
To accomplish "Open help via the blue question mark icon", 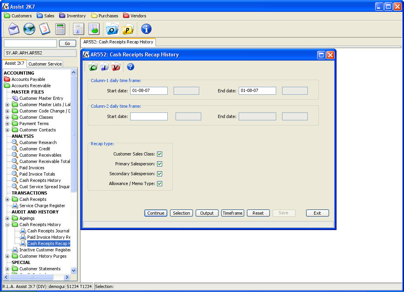I will 130,67.
